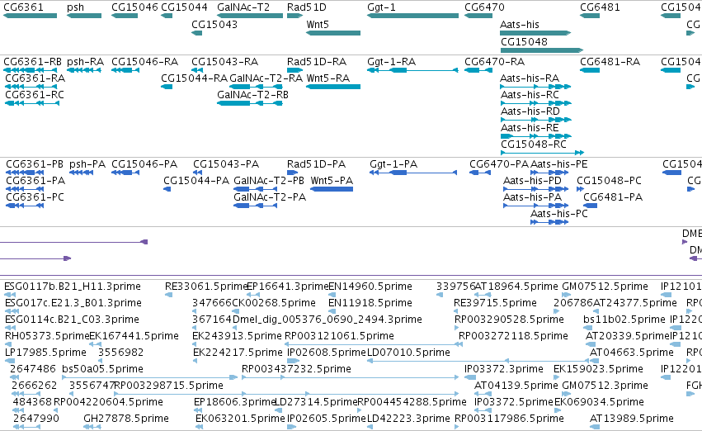Select transcript 'CG6481-RA'

tap(610, 62)
